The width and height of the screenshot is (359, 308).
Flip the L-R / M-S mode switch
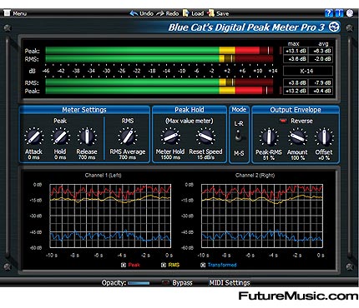point(239,137)
